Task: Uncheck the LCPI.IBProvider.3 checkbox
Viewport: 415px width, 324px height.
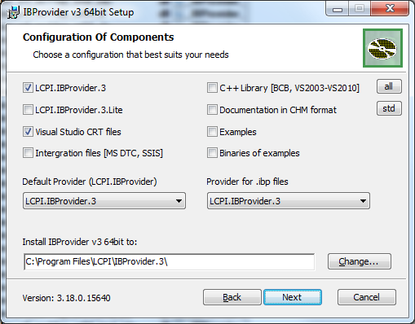Action: click(28, 88)
